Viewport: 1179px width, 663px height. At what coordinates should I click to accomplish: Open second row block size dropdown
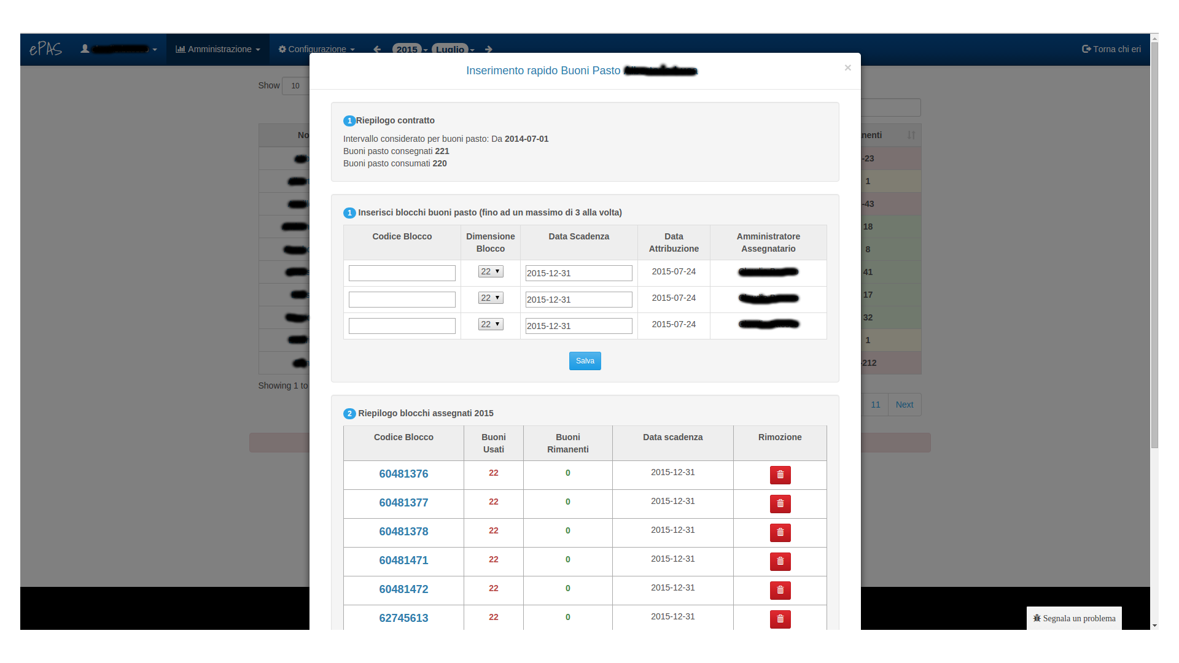[x=491, y=298]
